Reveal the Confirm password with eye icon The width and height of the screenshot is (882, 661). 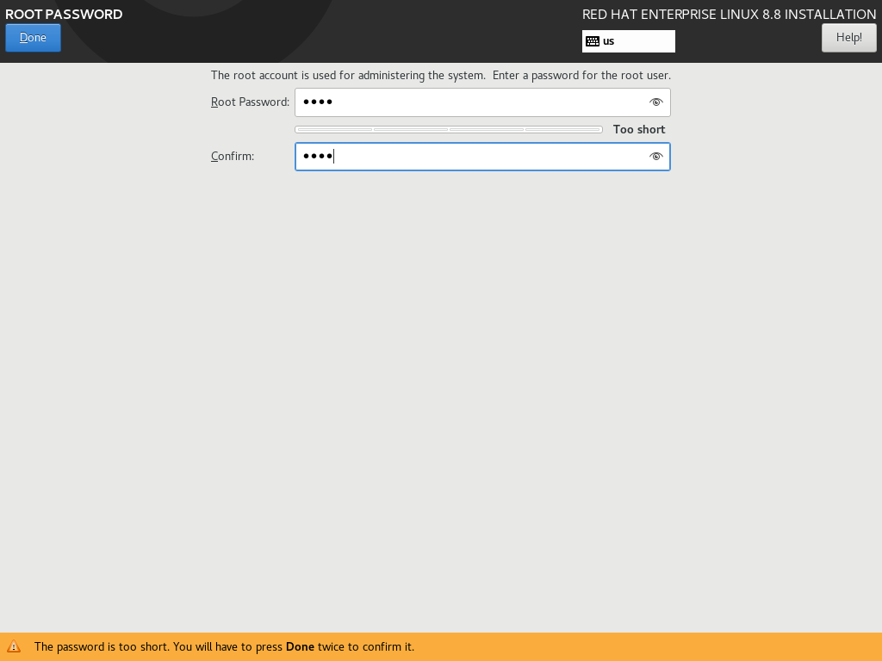click(655, 157)
